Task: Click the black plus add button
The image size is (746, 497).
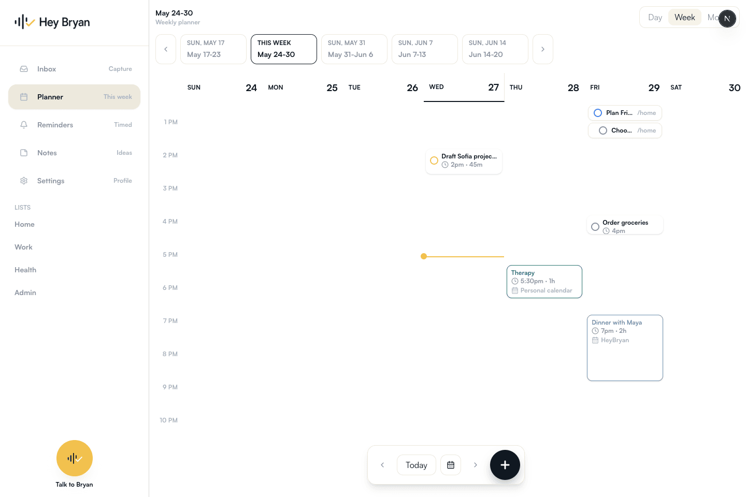Action: (505, 465)
